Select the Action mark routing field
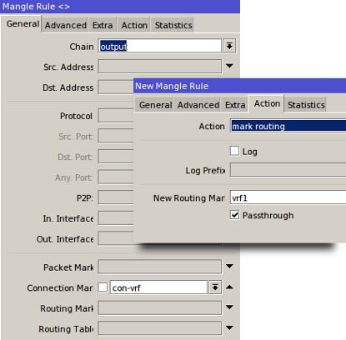Viewport: 346px width, 340px height. pos(288,126)
